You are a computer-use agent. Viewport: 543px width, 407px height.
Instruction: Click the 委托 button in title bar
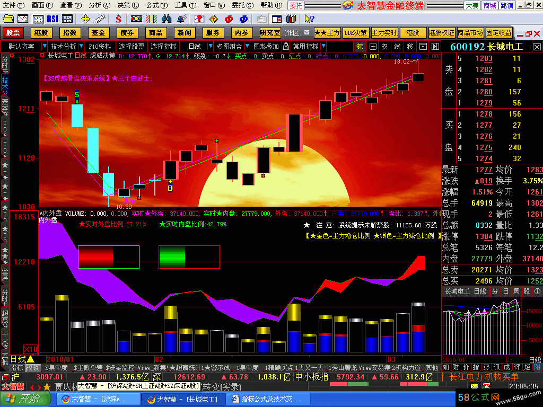[296, 5]
